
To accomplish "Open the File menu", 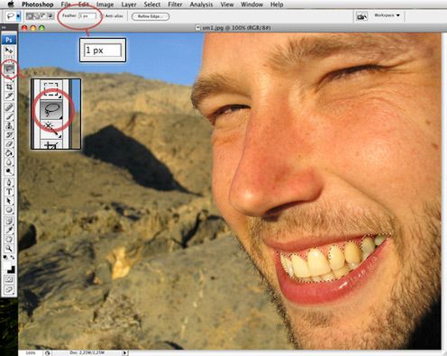I will pyautogui.click(x=66, y=5).
